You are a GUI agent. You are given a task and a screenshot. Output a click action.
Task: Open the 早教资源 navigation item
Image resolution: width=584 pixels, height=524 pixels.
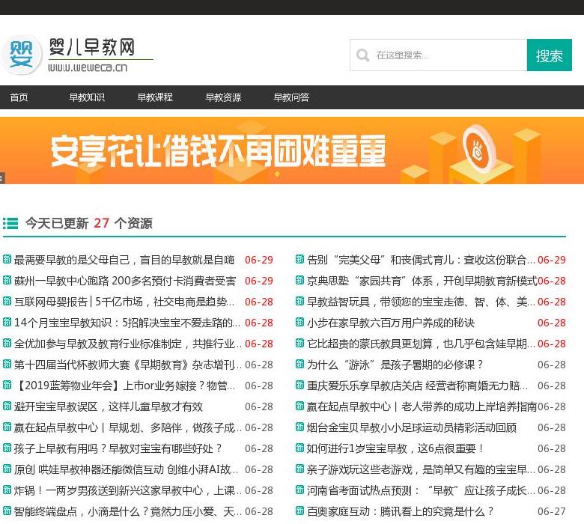[x=223, y=97]
